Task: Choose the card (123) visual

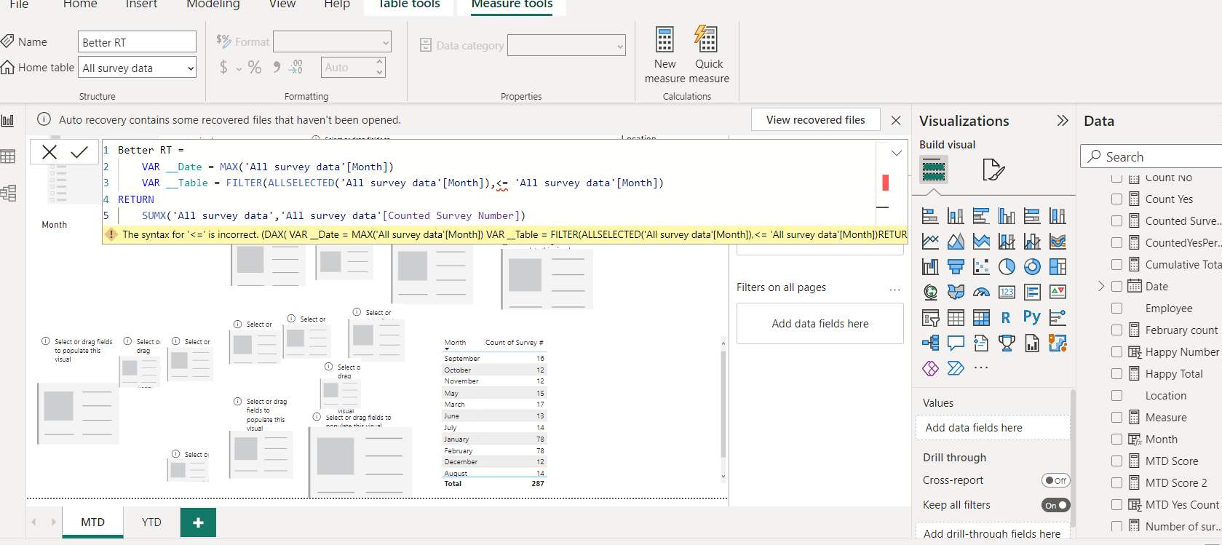Action: [1007, 292]
